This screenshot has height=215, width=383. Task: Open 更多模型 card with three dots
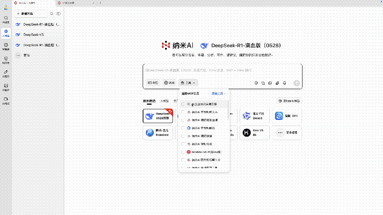287,133
